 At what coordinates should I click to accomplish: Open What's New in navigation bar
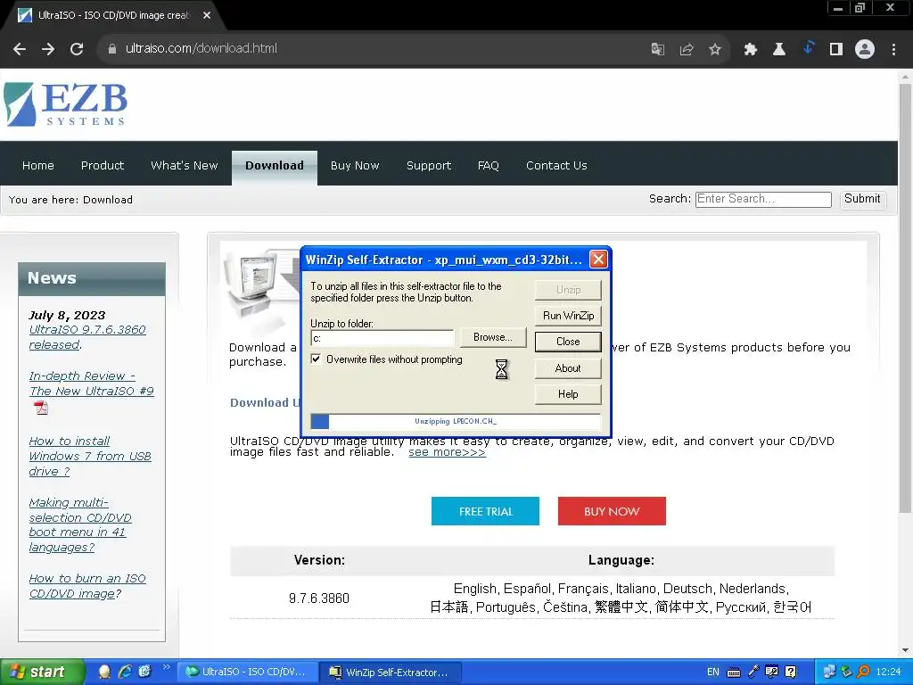pos(184,165)
